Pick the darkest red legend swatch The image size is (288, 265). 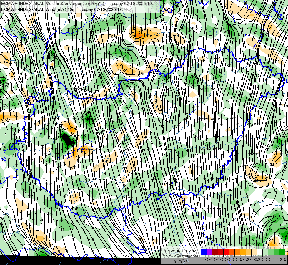pos(215,252)
